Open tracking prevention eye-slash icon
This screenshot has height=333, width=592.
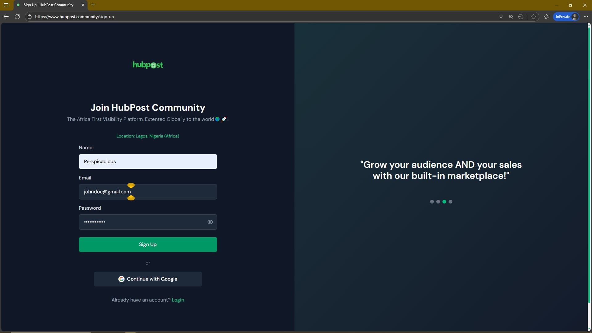tap(511, 17)
